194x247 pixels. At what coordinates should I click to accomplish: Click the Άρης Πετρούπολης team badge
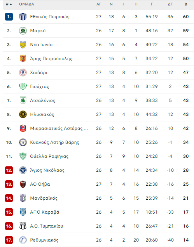coord(23,59)
